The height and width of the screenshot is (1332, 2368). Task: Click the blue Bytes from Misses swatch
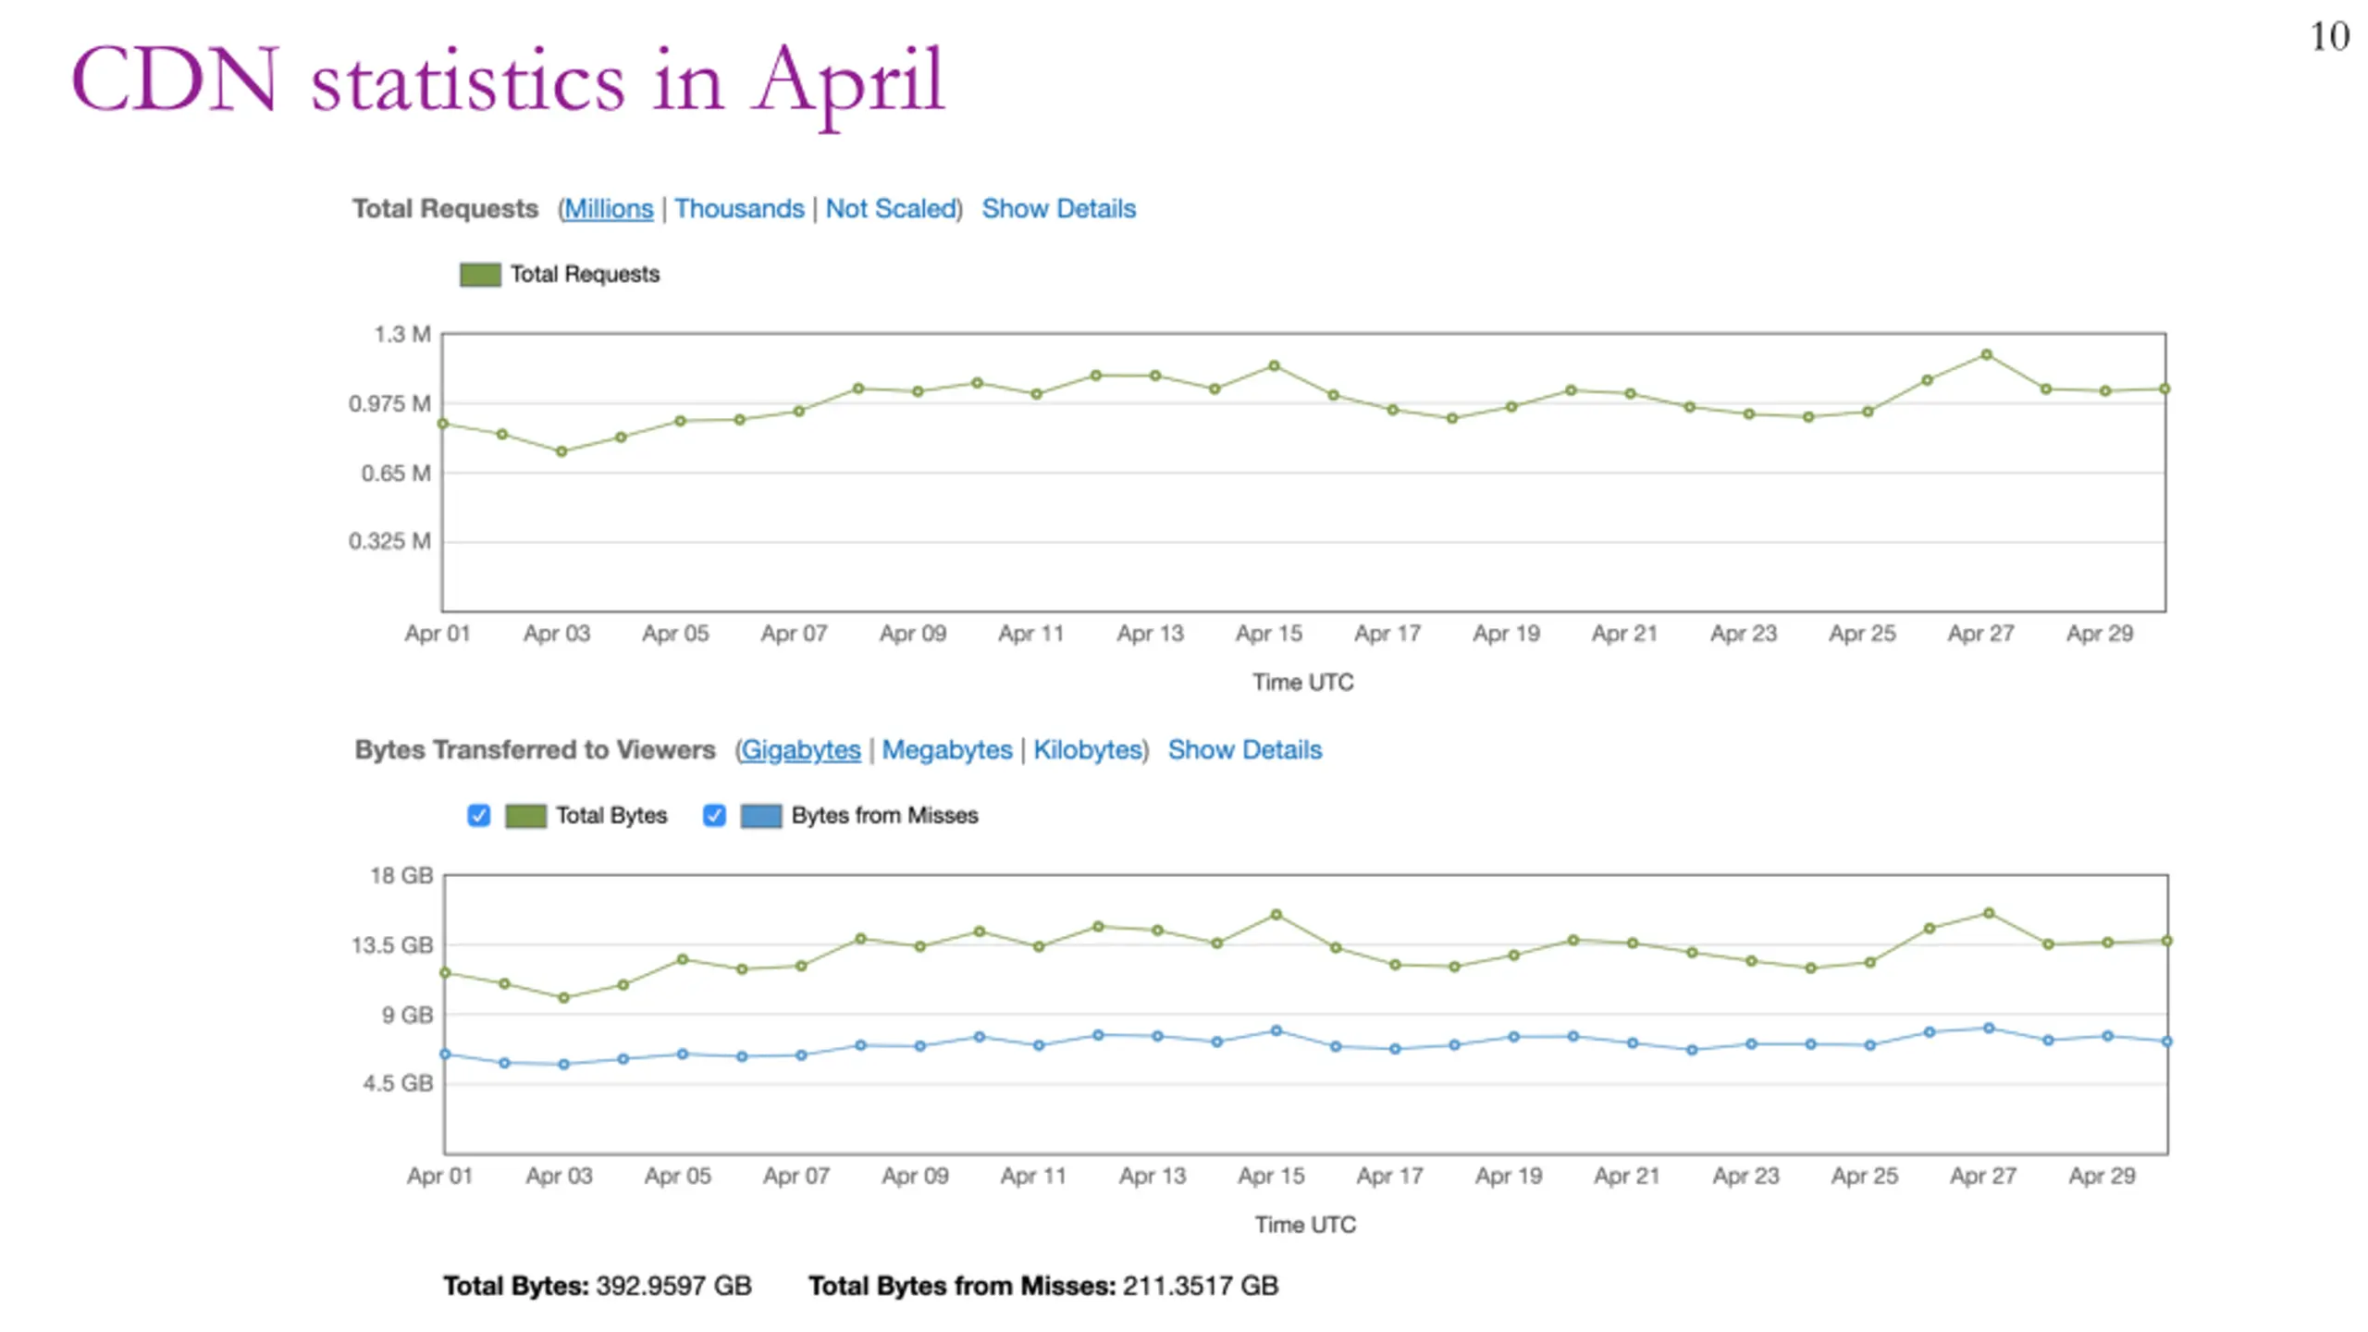(761, 816)
